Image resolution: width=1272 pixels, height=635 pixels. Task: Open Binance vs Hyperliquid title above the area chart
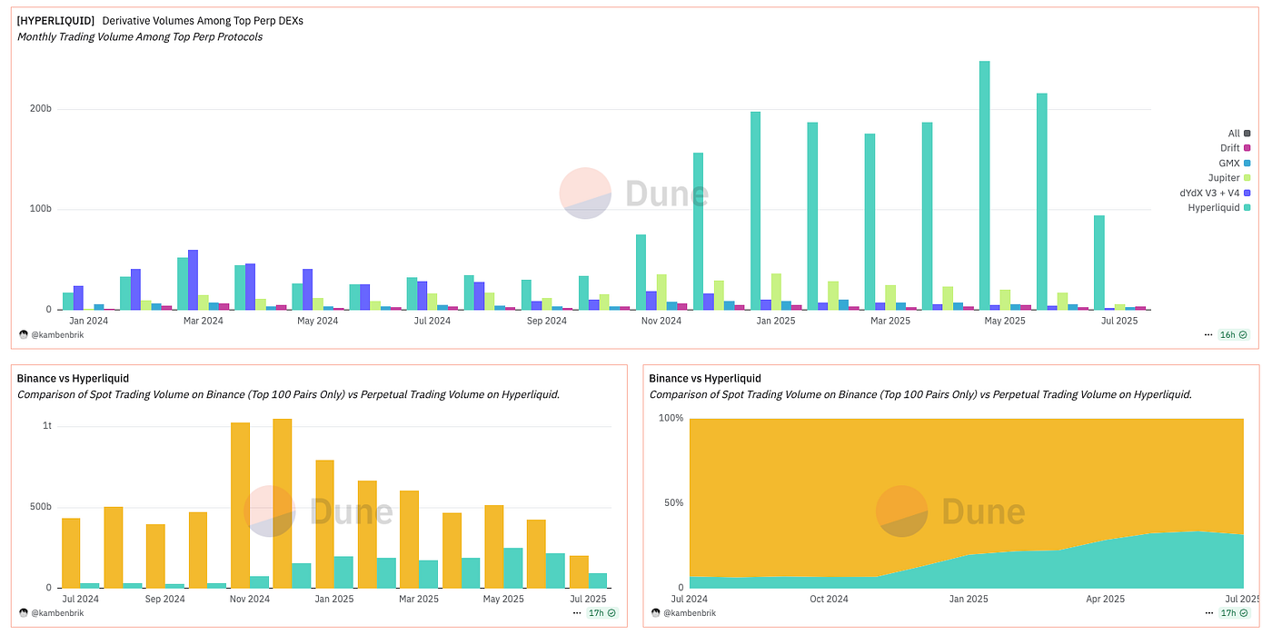coord(705,378)
